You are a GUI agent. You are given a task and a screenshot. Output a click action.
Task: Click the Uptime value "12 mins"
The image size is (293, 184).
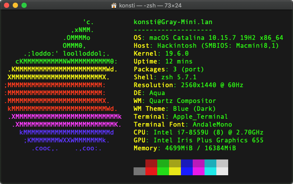[x=179, y=61]
